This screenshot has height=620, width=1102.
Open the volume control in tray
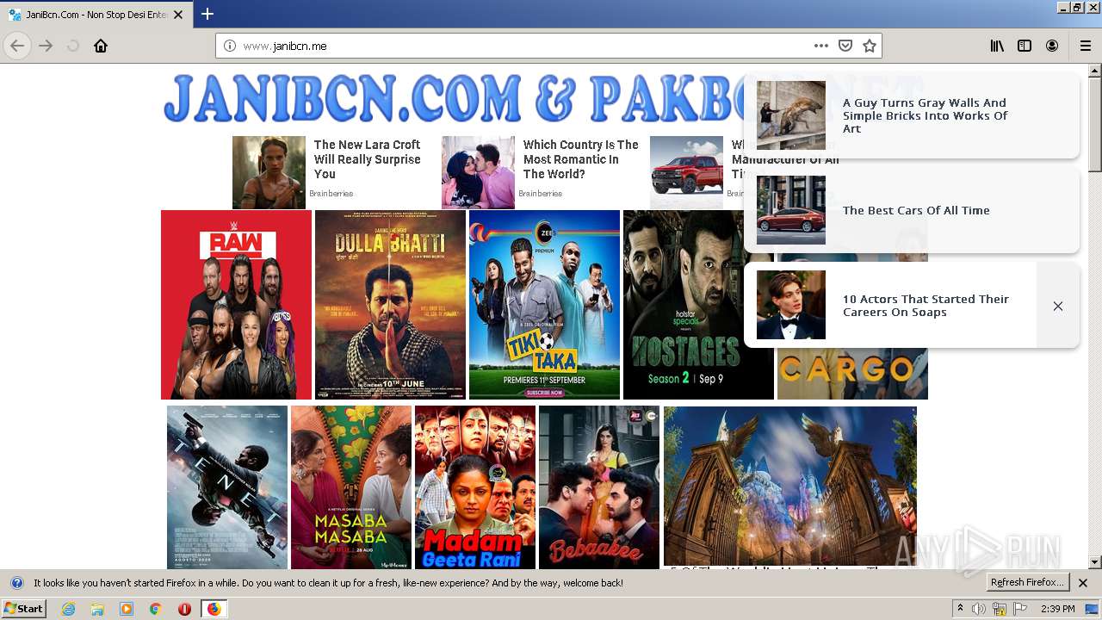[x=979, y=609]
